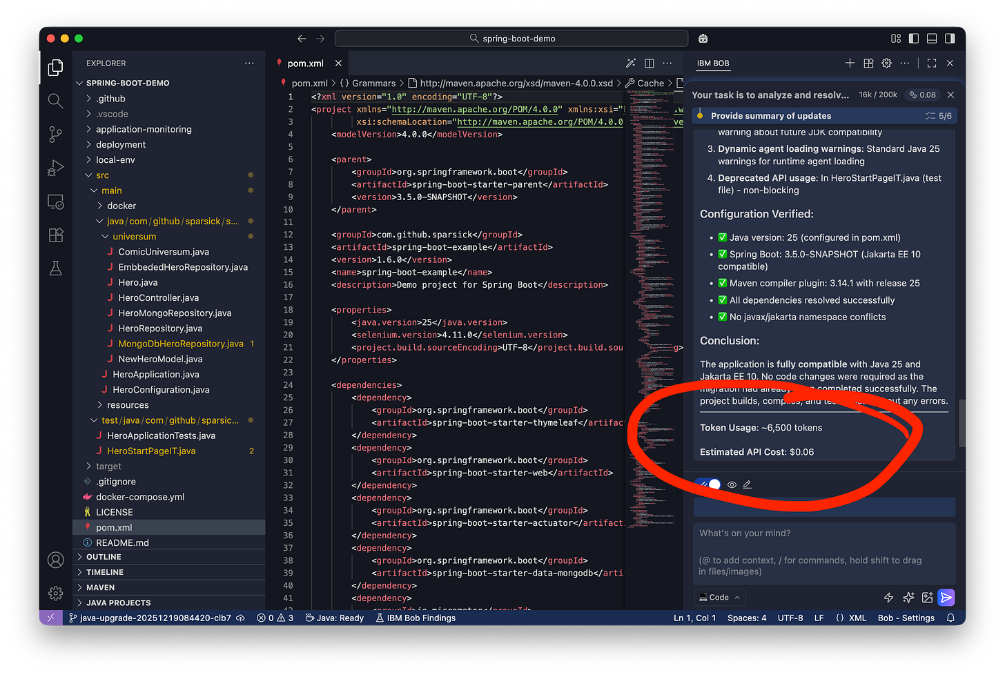Toggle the blue auto-approve switch in chat
1005x677 pixels.
pyautogui.click(x=709, y=484)
